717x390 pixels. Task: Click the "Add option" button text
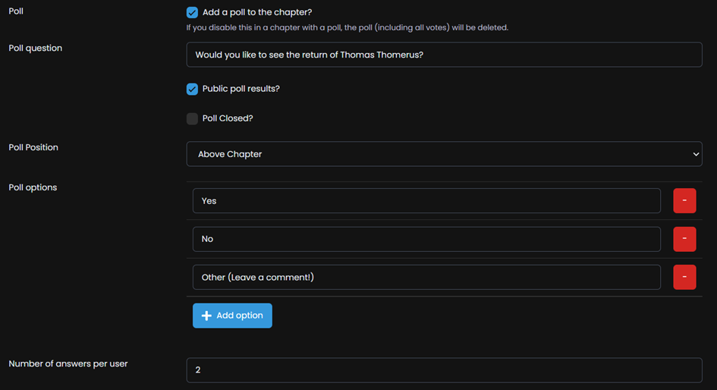pos(240,316)
